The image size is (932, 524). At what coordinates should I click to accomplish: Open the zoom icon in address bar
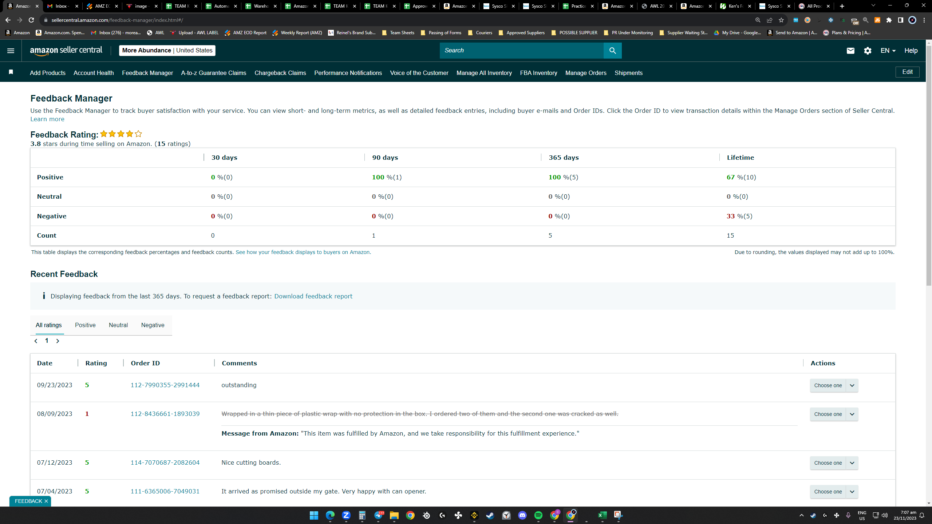(x=758, y=20)
